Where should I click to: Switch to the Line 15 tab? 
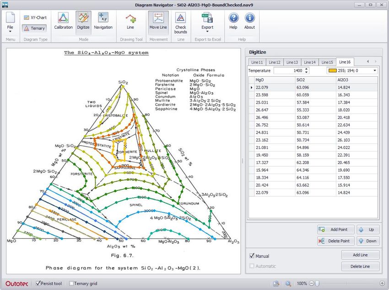point(327,62)
